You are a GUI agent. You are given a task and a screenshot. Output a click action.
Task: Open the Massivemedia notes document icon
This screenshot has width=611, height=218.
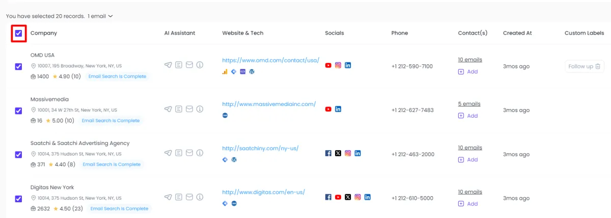point(179,109)
